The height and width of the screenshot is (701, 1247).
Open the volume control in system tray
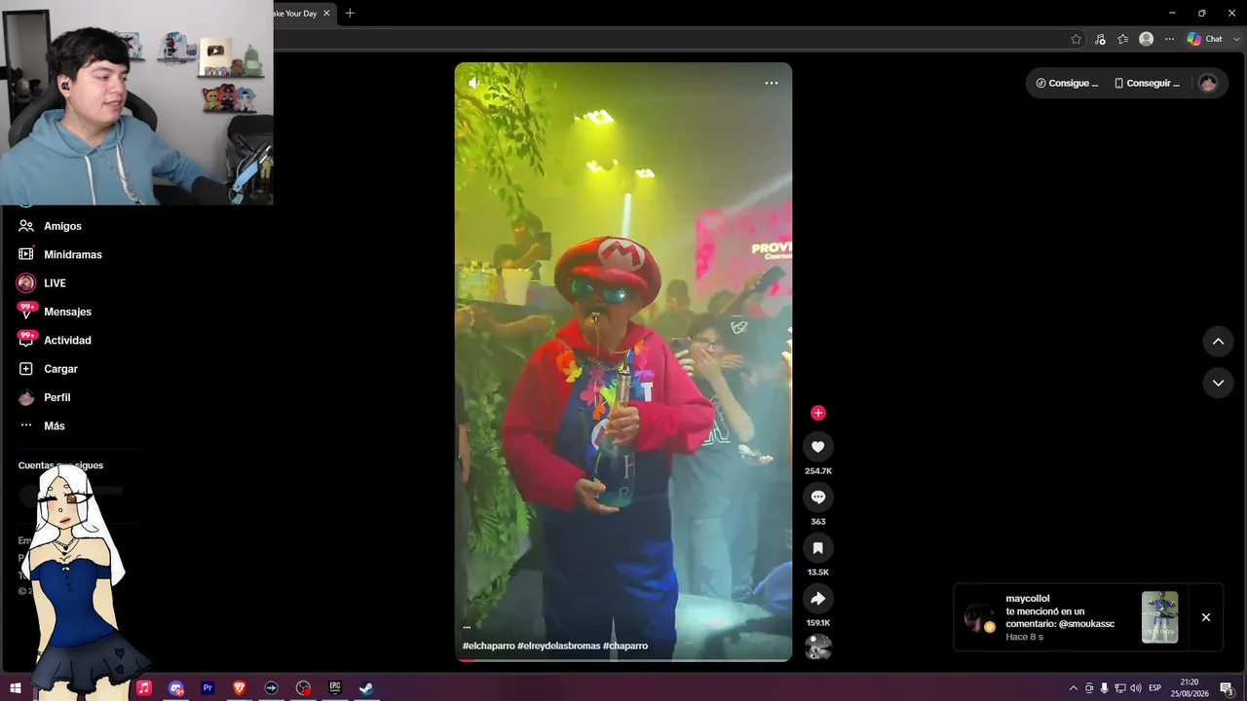tap(1136, 688)
